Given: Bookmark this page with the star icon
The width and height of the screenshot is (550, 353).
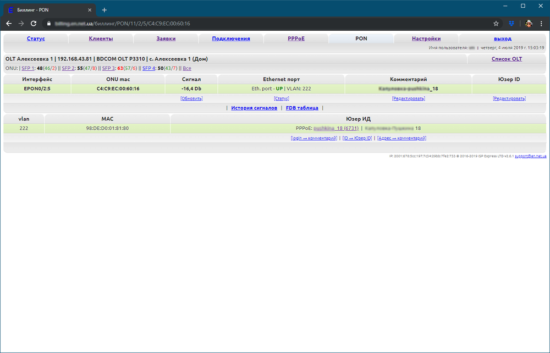Looking at the screenshot, I should 496,24.
